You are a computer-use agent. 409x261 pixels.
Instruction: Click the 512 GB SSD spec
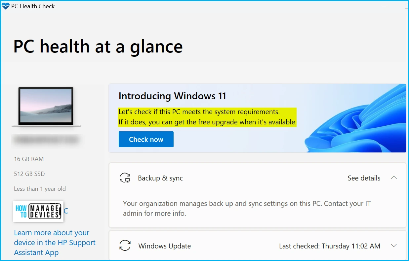[x=29, y=174]
